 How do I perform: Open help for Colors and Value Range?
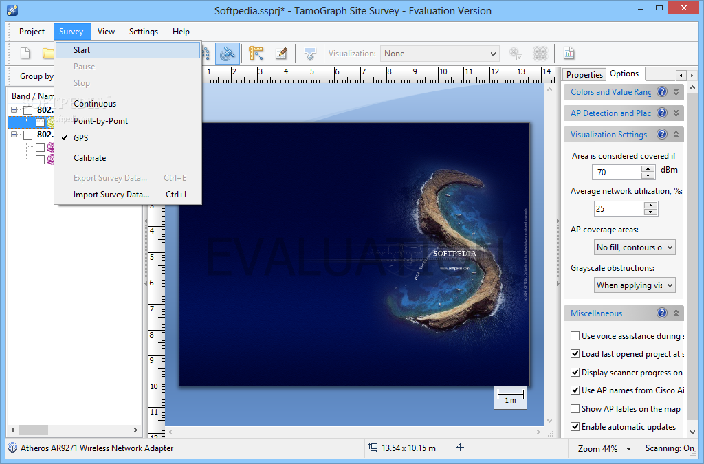coord(662,91)
